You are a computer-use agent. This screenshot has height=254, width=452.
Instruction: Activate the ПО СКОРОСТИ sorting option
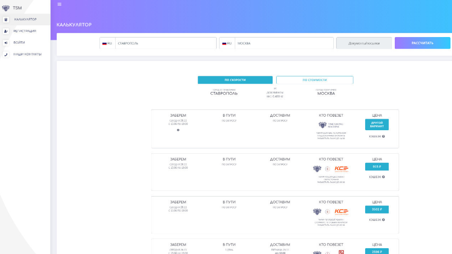point(235,80)
